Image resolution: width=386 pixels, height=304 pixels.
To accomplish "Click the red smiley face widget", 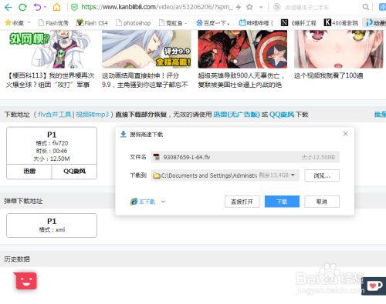I will coord(25,281).
